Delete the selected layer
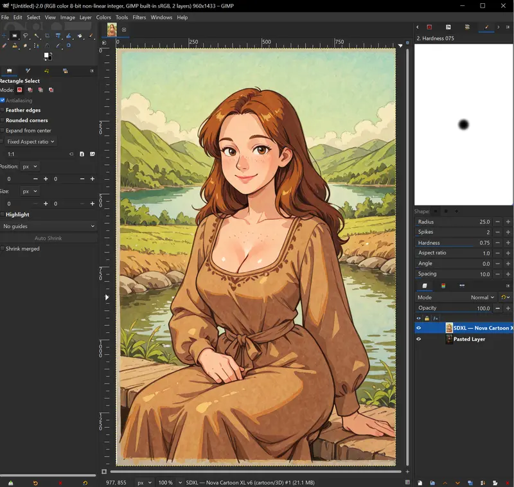This screenshot has width=514, height=487. coord(508,483)
